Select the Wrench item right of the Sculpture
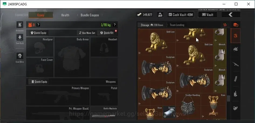 click(x=220, y=80)
